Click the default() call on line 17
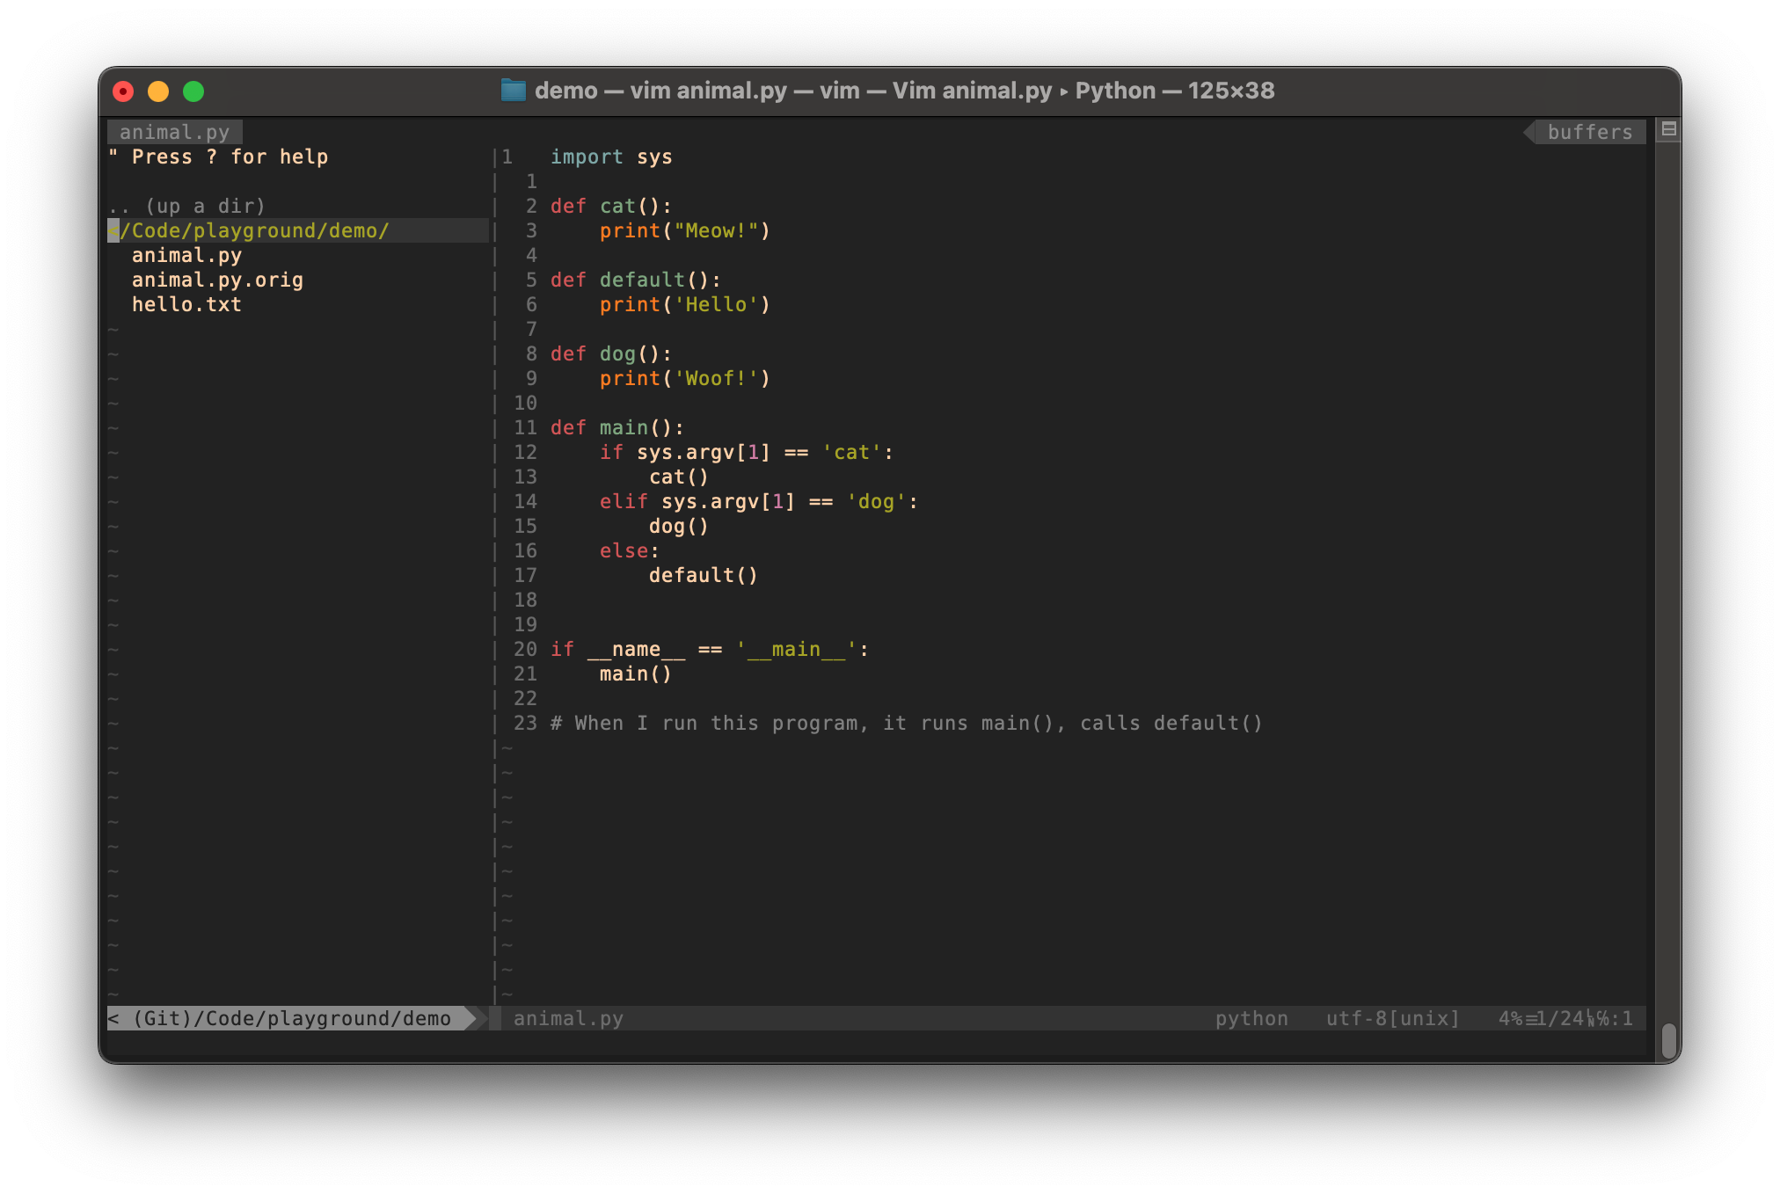This screenshot has height=1194, width=1780. click(x=704, y=575)
